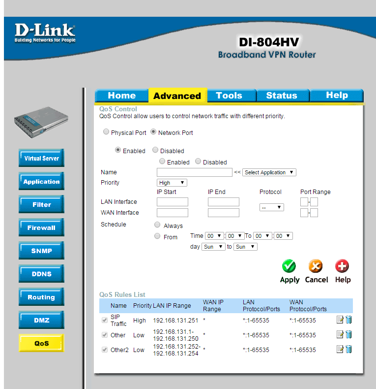Viewport: 376px width, 389px height.
Task: Switch to the Tools tab
Action: coord(229,96)
